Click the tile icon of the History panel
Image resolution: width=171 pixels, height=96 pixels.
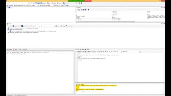point(161,8)
